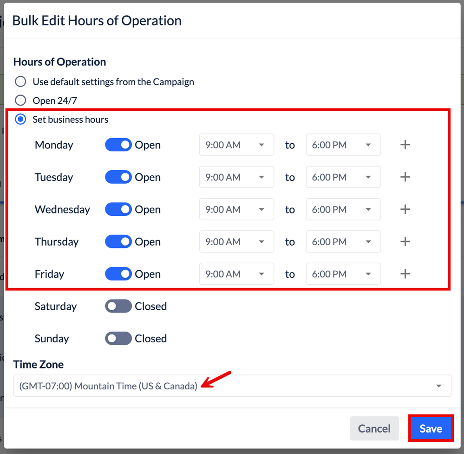The width and height of the screenshot is (464, 454).
Task: Switch Sunday from Closed to Open
Action: [x=118, y=339]
